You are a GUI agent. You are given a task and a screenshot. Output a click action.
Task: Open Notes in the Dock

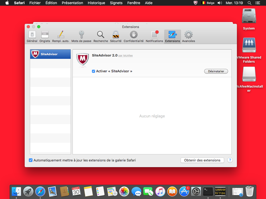click(x=88, y=192)
